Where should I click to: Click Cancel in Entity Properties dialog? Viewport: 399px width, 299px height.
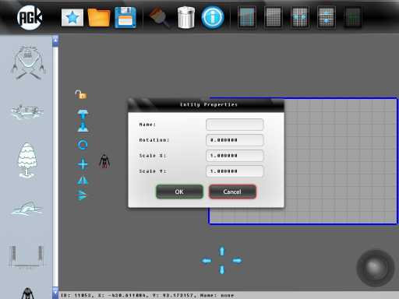[x=232, y=192]
